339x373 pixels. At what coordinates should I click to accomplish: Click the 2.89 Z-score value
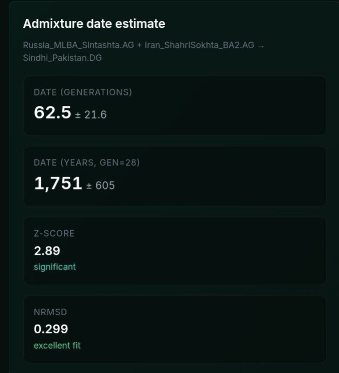click(x=47, y=251)
